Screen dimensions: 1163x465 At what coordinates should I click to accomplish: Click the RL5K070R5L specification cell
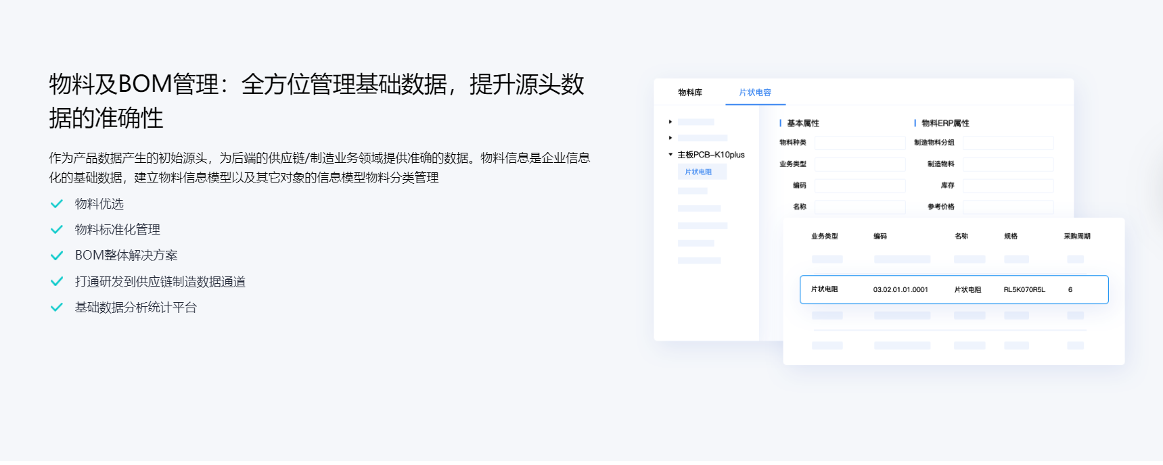click(x=1024, y=290)
